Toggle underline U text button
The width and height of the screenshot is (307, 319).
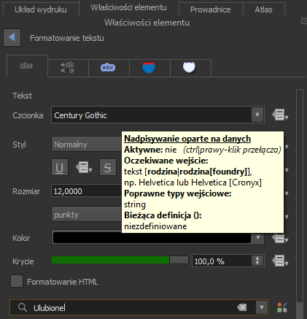click(60, 167)
